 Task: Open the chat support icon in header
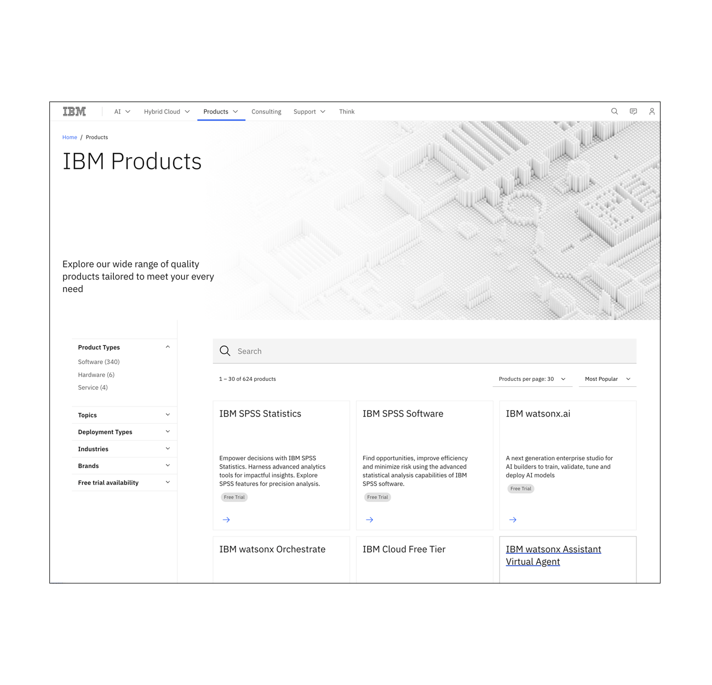tap(633, 111)
